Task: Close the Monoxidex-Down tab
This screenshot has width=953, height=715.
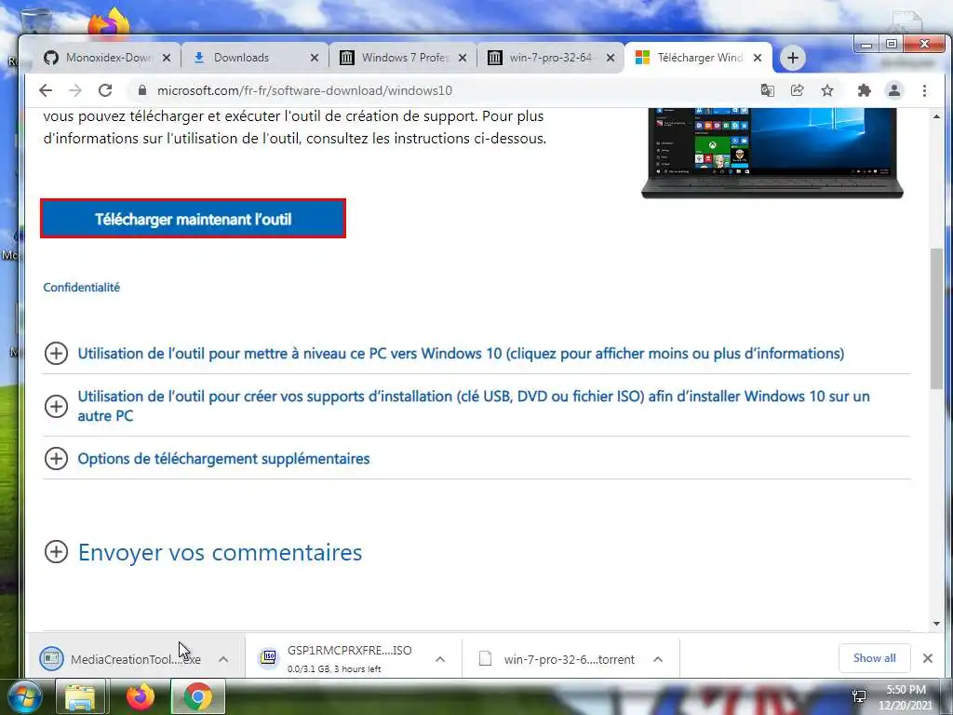Action: tap(167, 58)
